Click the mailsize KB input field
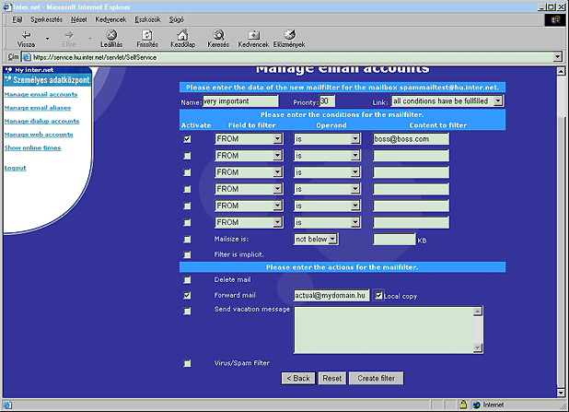 pos(394,239)
